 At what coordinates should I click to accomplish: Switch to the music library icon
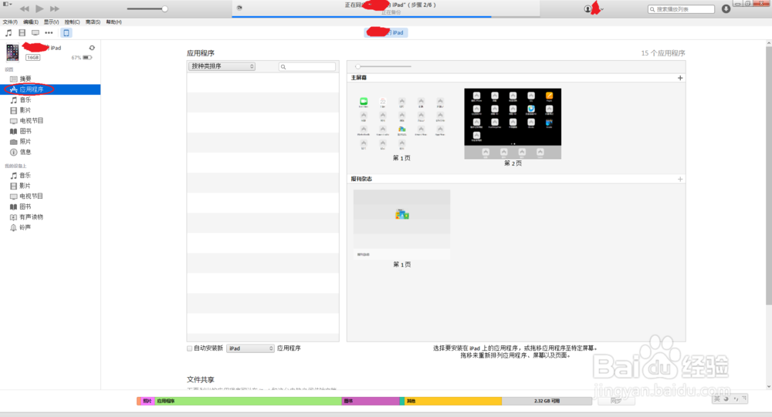(8, 33)
